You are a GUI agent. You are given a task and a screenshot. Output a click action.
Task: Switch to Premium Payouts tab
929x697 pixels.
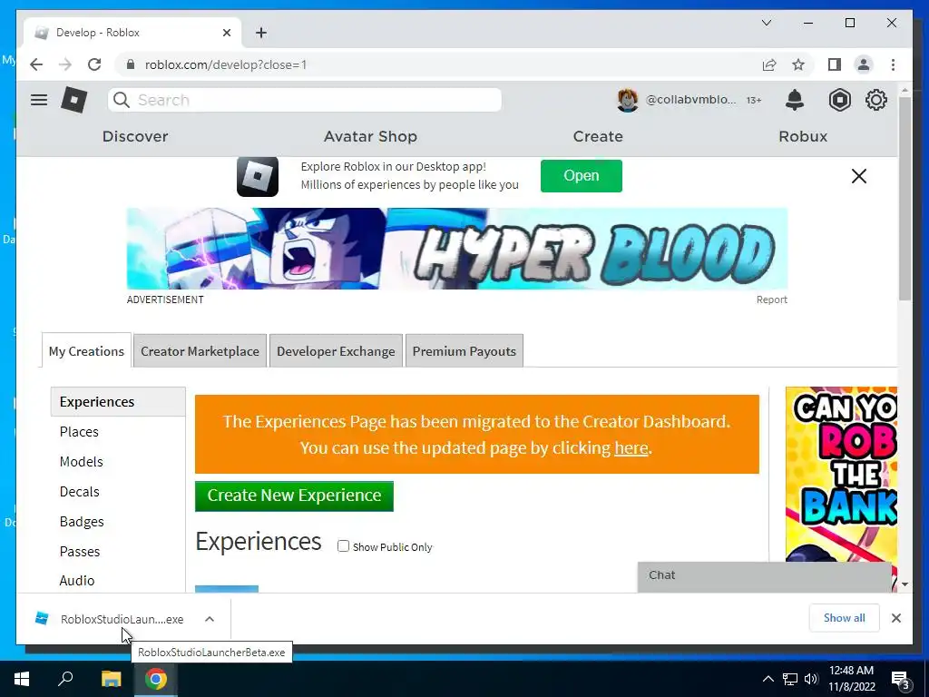[464, 351]
